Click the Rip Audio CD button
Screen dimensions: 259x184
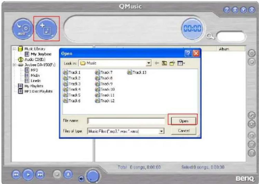coord(23,29)
